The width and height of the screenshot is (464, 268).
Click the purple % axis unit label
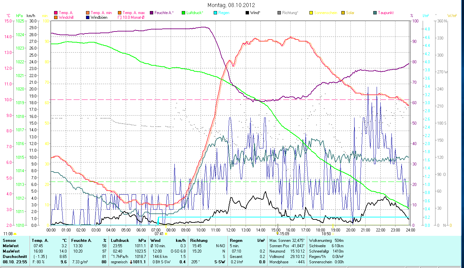(412, 16)
